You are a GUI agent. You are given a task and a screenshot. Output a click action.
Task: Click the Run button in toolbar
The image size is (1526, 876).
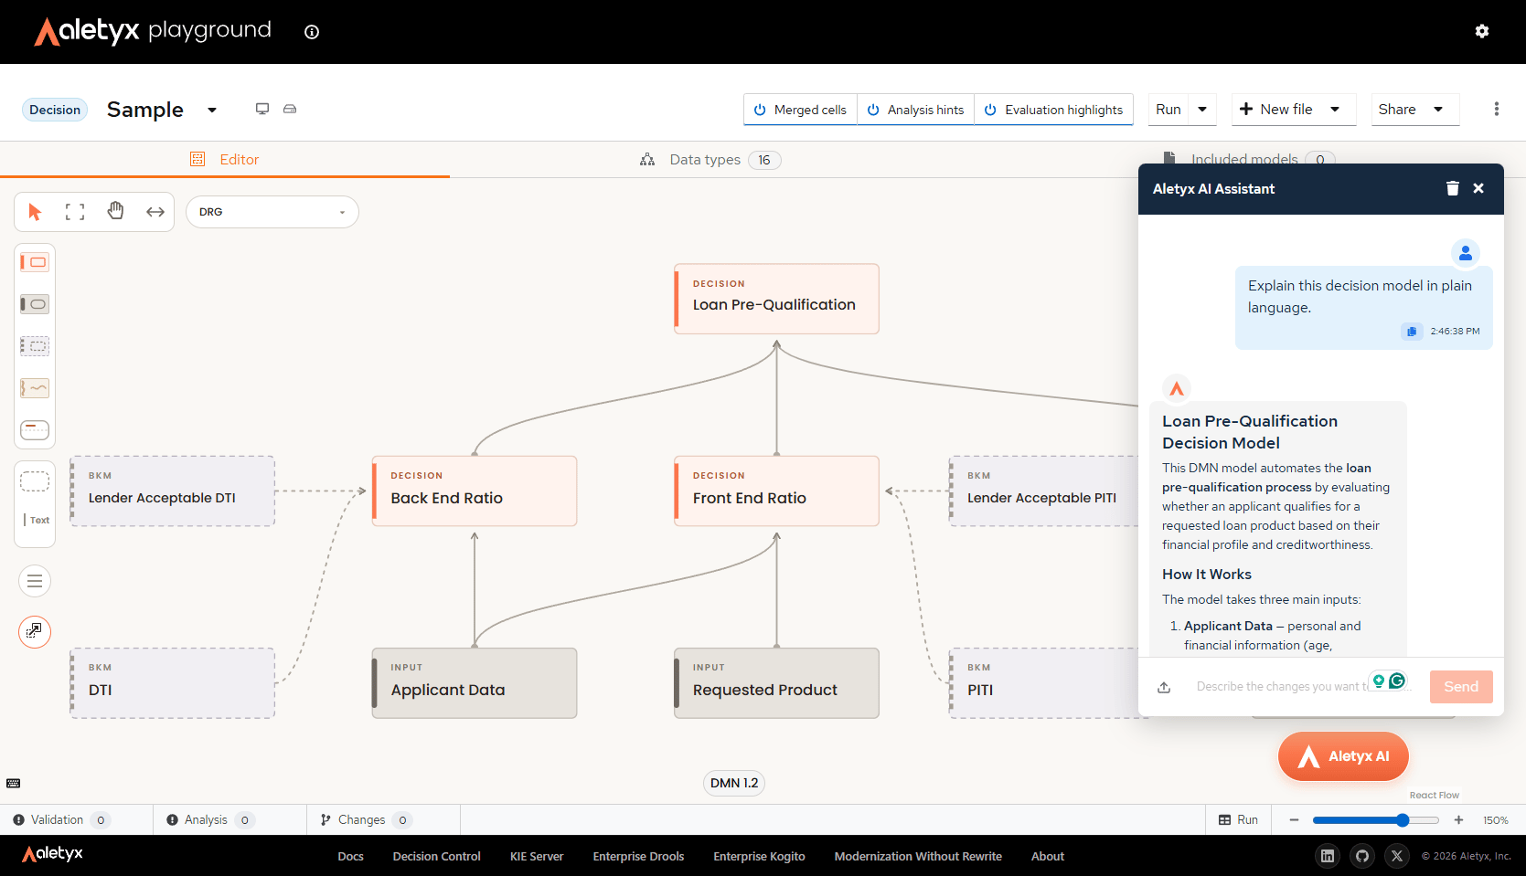coord(1169,110)
